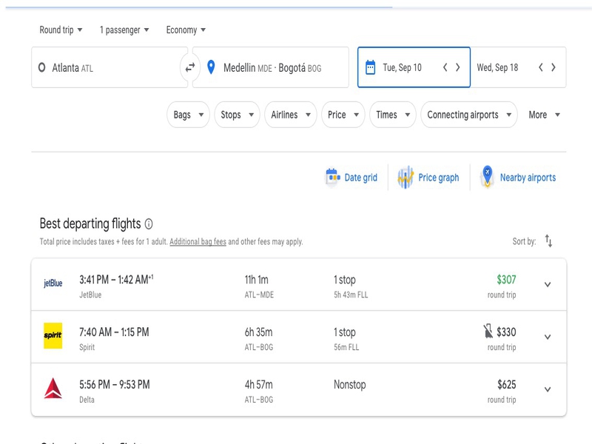Screen dimensions: 592x444
Task: Open the Stops filter
Action: pyautogui.click(x=237, y=115)
